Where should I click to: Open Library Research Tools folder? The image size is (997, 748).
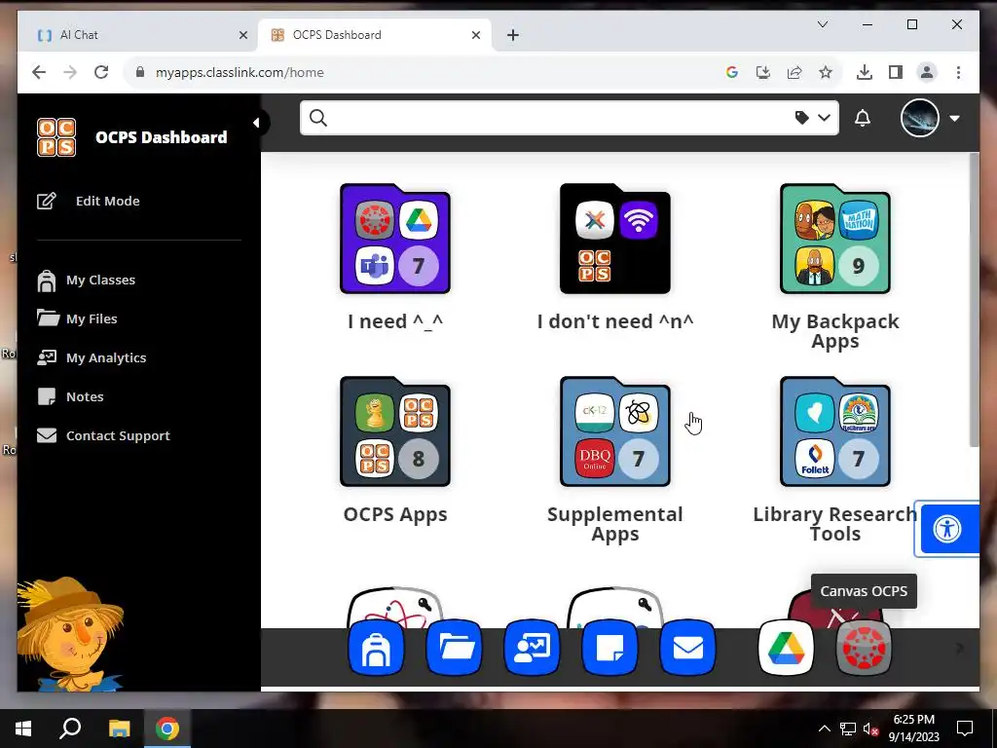(x=834, y=431)
